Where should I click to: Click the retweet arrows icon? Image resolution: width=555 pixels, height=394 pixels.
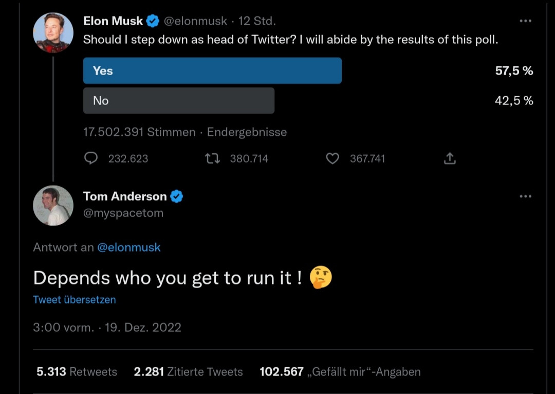[x=212, y=159]
